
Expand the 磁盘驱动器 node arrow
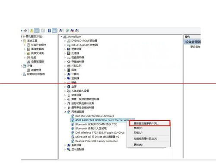point(65,58)
